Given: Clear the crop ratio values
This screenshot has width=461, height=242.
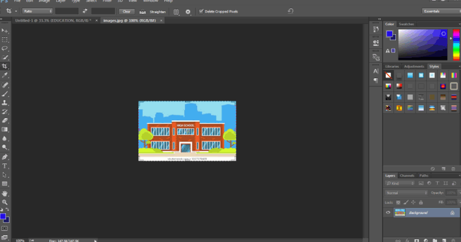Looking at the screenshot, I should (x=127, y=11).
